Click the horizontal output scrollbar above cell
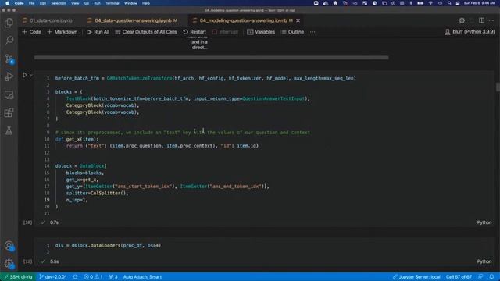Screen dimensions: 500x281 pos(212,58)
